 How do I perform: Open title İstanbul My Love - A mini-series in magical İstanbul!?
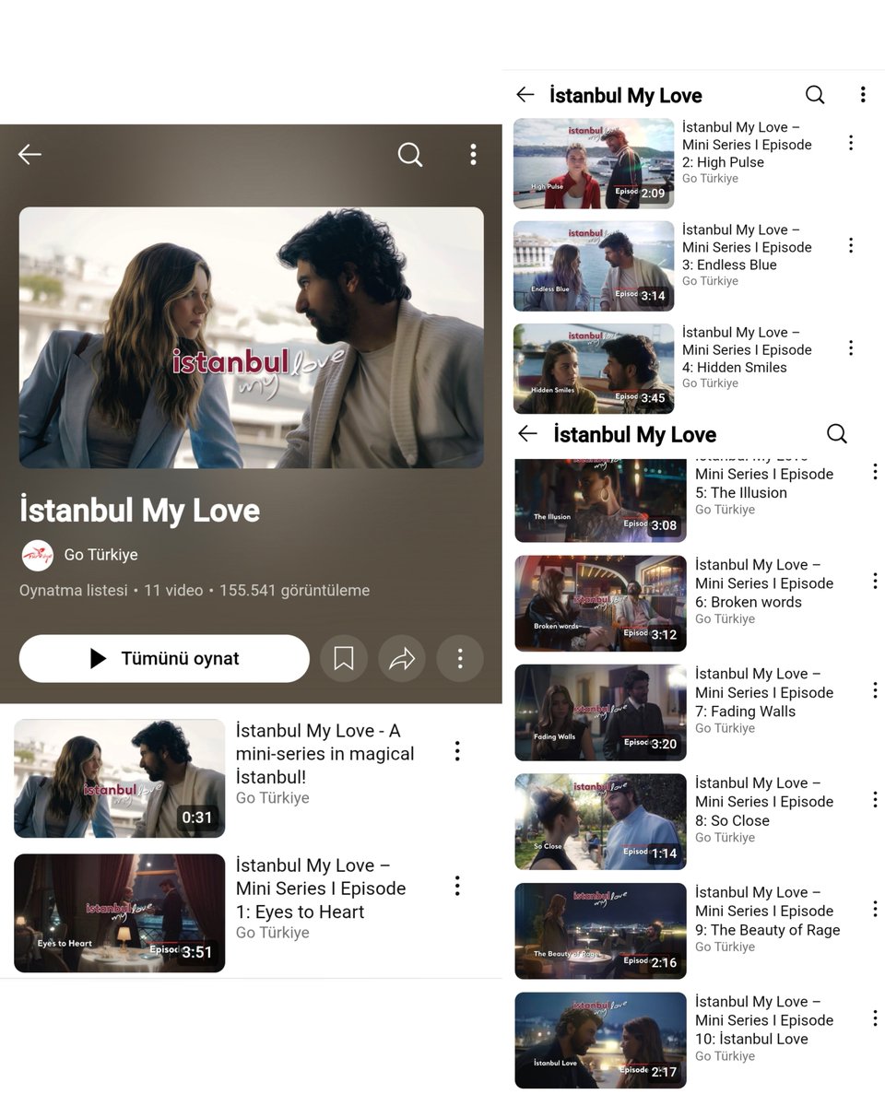pos(325,754)
